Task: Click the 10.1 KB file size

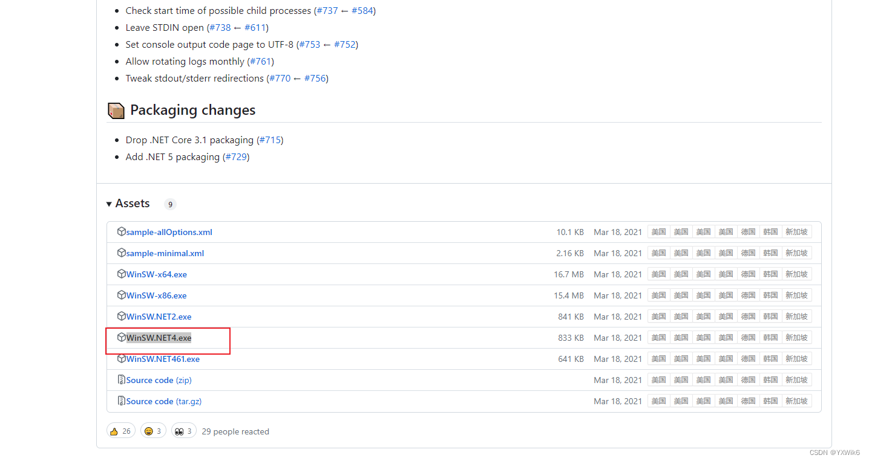Action: tap(570, 232)
